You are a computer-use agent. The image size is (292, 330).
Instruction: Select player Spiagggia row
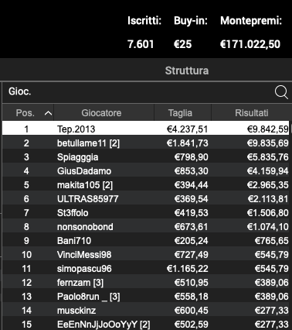(146, 156)
